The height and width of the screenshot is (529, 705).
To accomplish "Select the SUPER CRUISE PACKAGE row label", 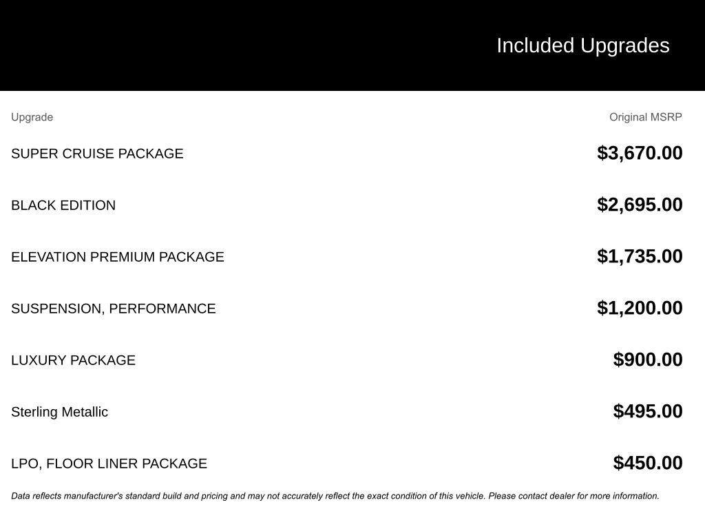I will click(x=97, y=154).
